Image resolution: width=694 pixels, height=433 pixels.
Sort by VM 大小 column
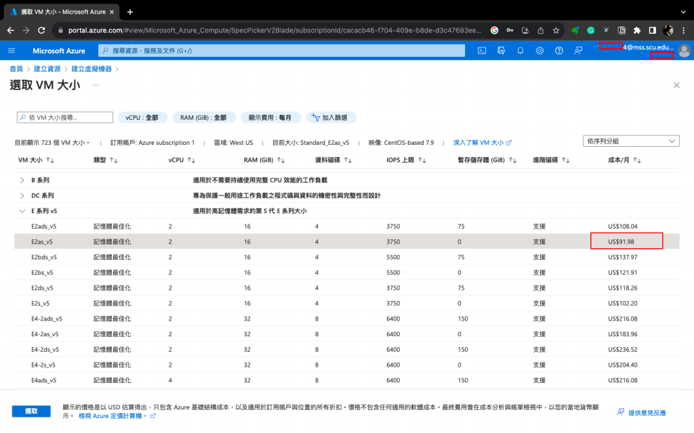(36, 160)
